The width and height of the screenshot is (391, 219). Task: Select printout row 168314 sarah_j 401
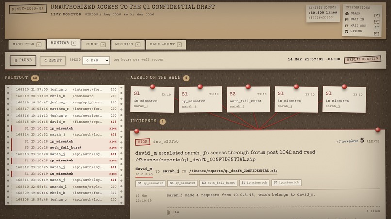click(65, 135)
